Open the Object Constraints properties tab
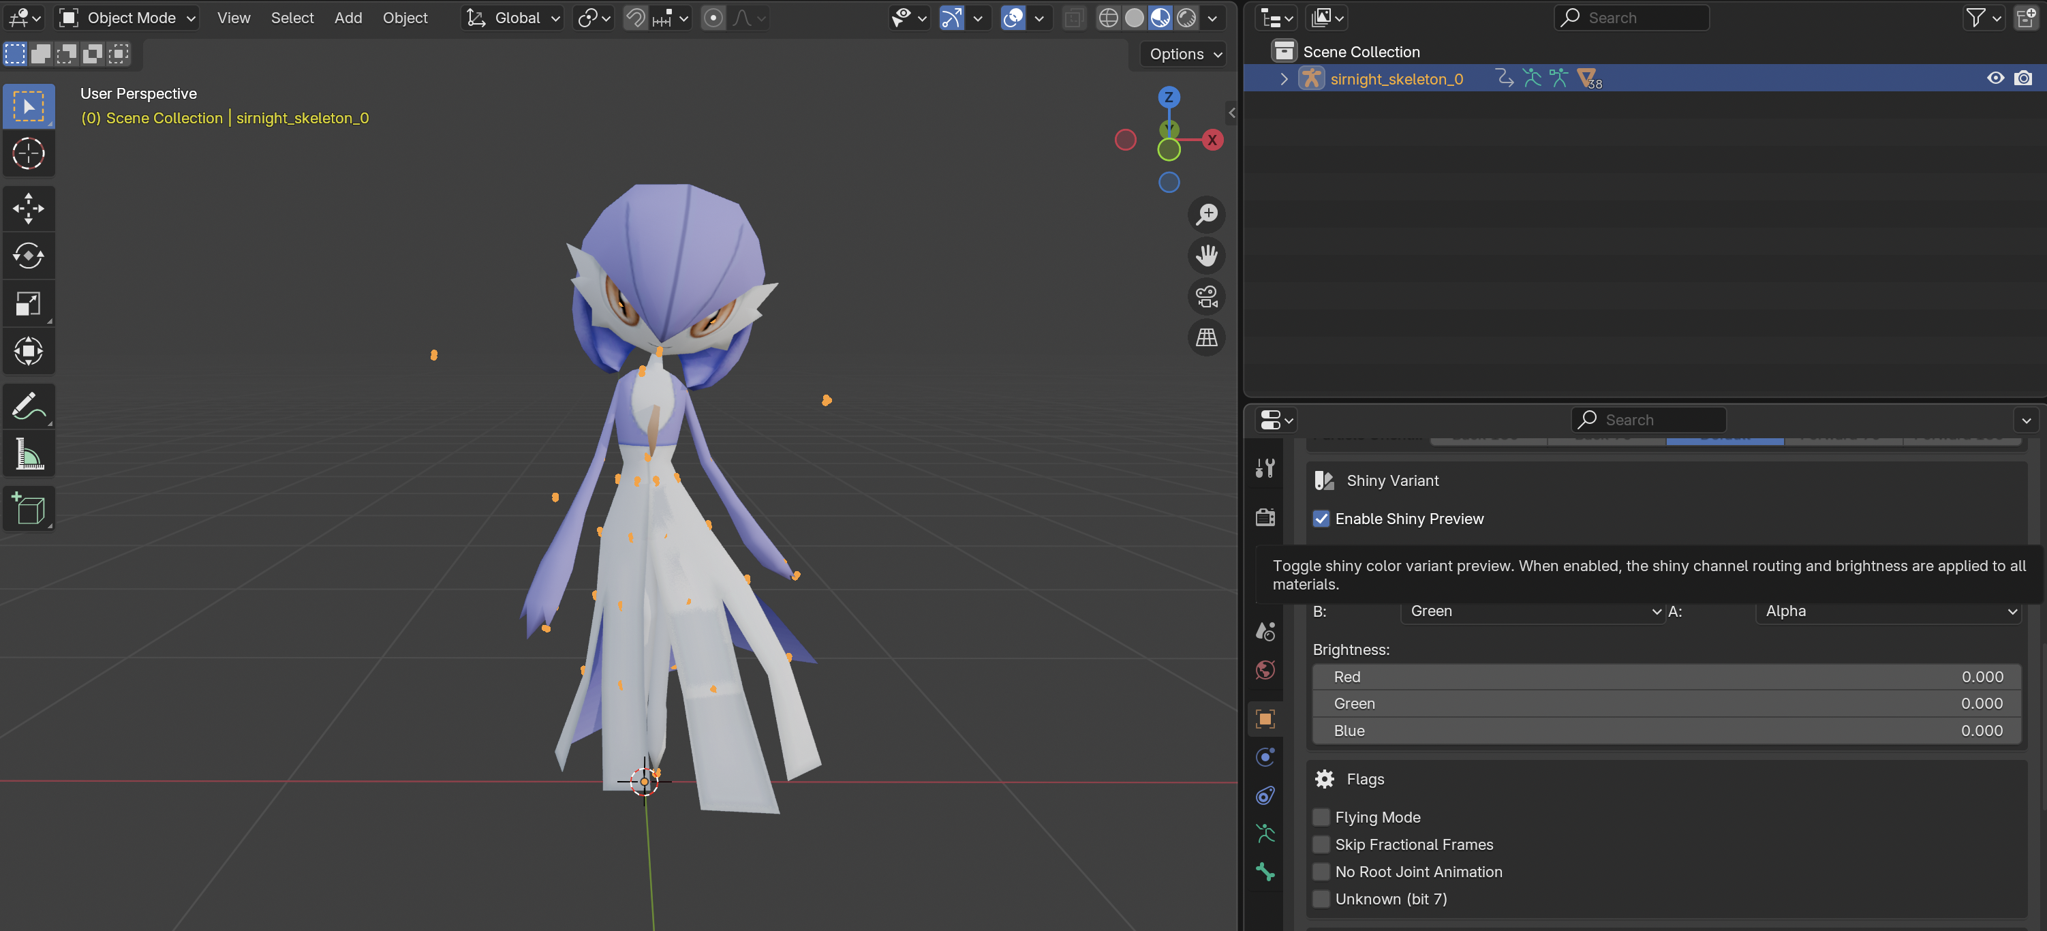Image resolution: width=2047 pixels, height=931 pixels. coord(1265,795)
